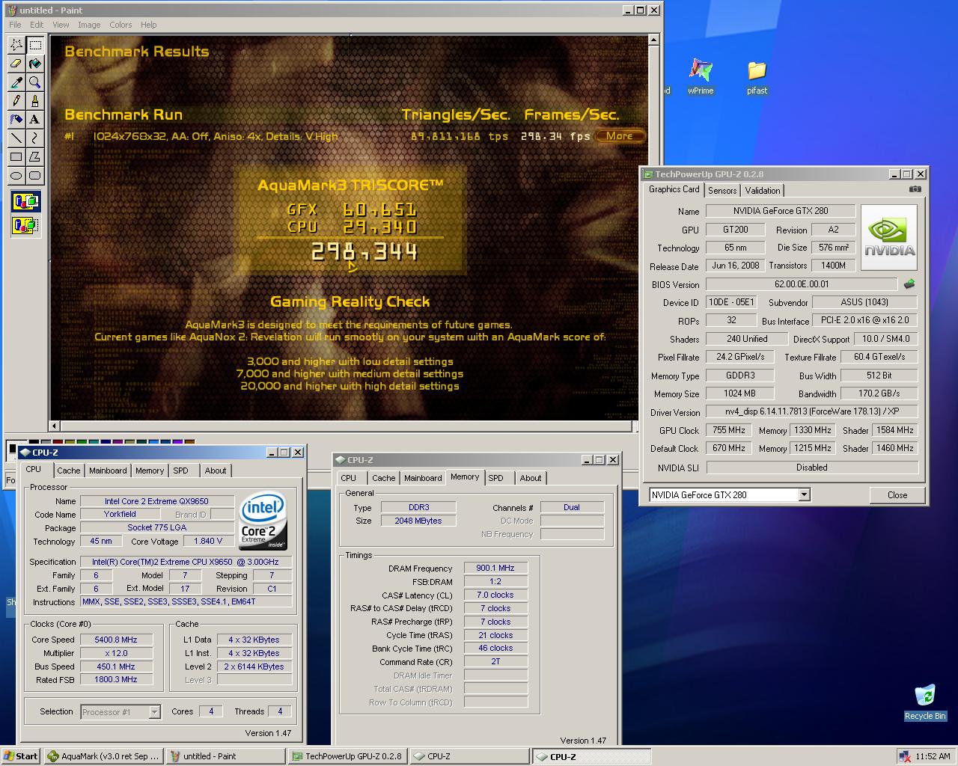Pick the green palette color in Paint
Image resolution: width=958 pixels, height=766 pixels.
[82, 441]
